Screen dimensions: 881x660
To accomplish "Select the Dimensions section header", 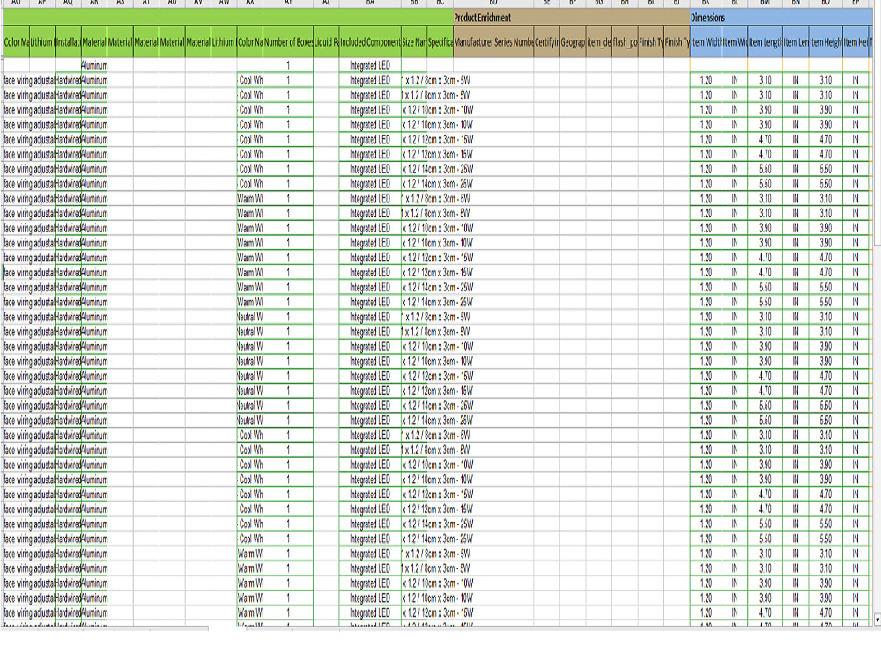I will (x=781, y=18).
